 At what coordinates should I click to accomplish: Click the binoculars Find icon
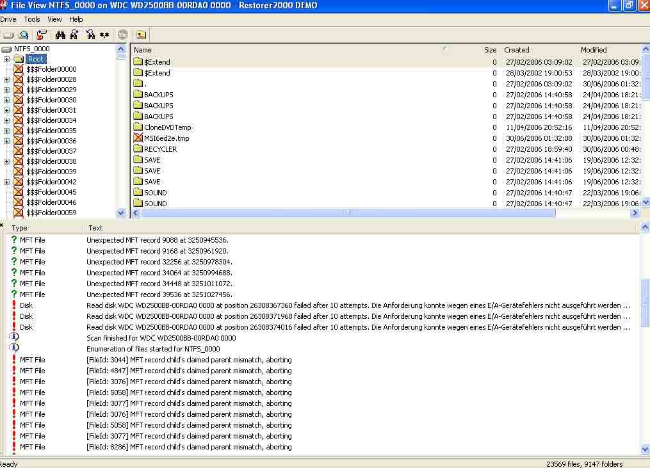61,35
